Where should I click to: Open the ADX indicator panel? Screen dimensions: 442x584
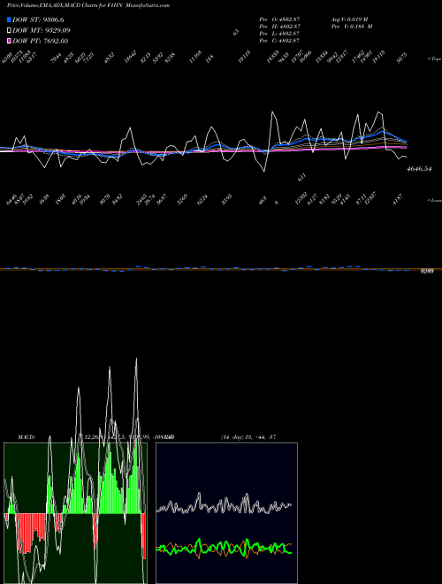pos(226,513)
